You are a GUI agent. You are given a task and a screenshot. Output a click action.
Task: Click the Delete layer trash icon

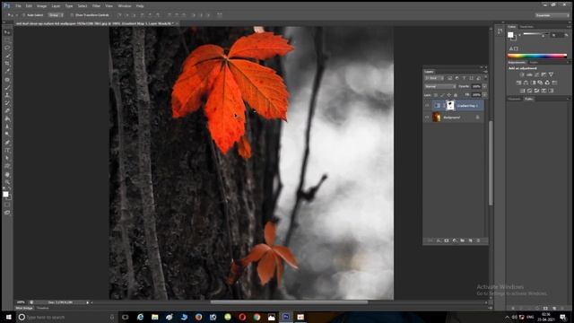[478, 240]
